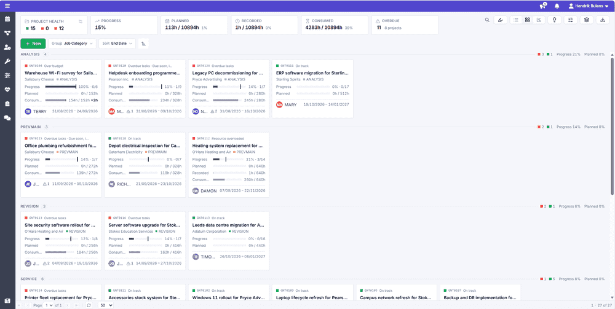Open Hendrik Bulens user menu

589,6
